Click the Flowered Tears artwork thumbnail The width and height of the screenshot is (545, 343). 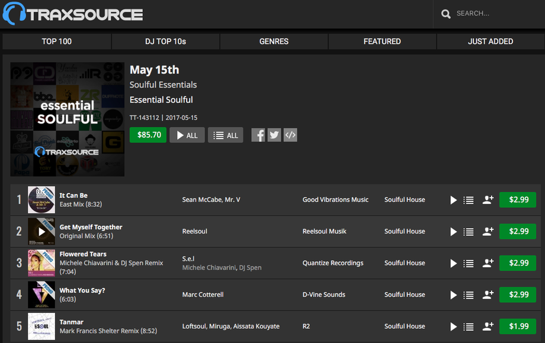point(41,263)
